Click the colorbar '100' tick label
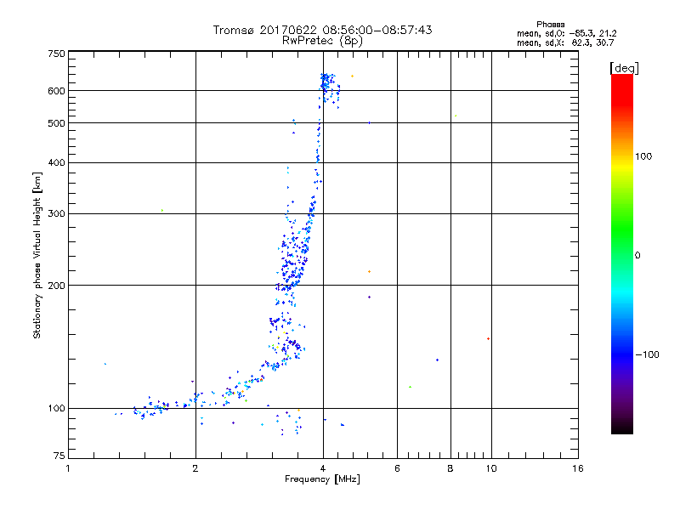Image resolution: width=680 pixels, height=510 pixels. click(643, 156)
